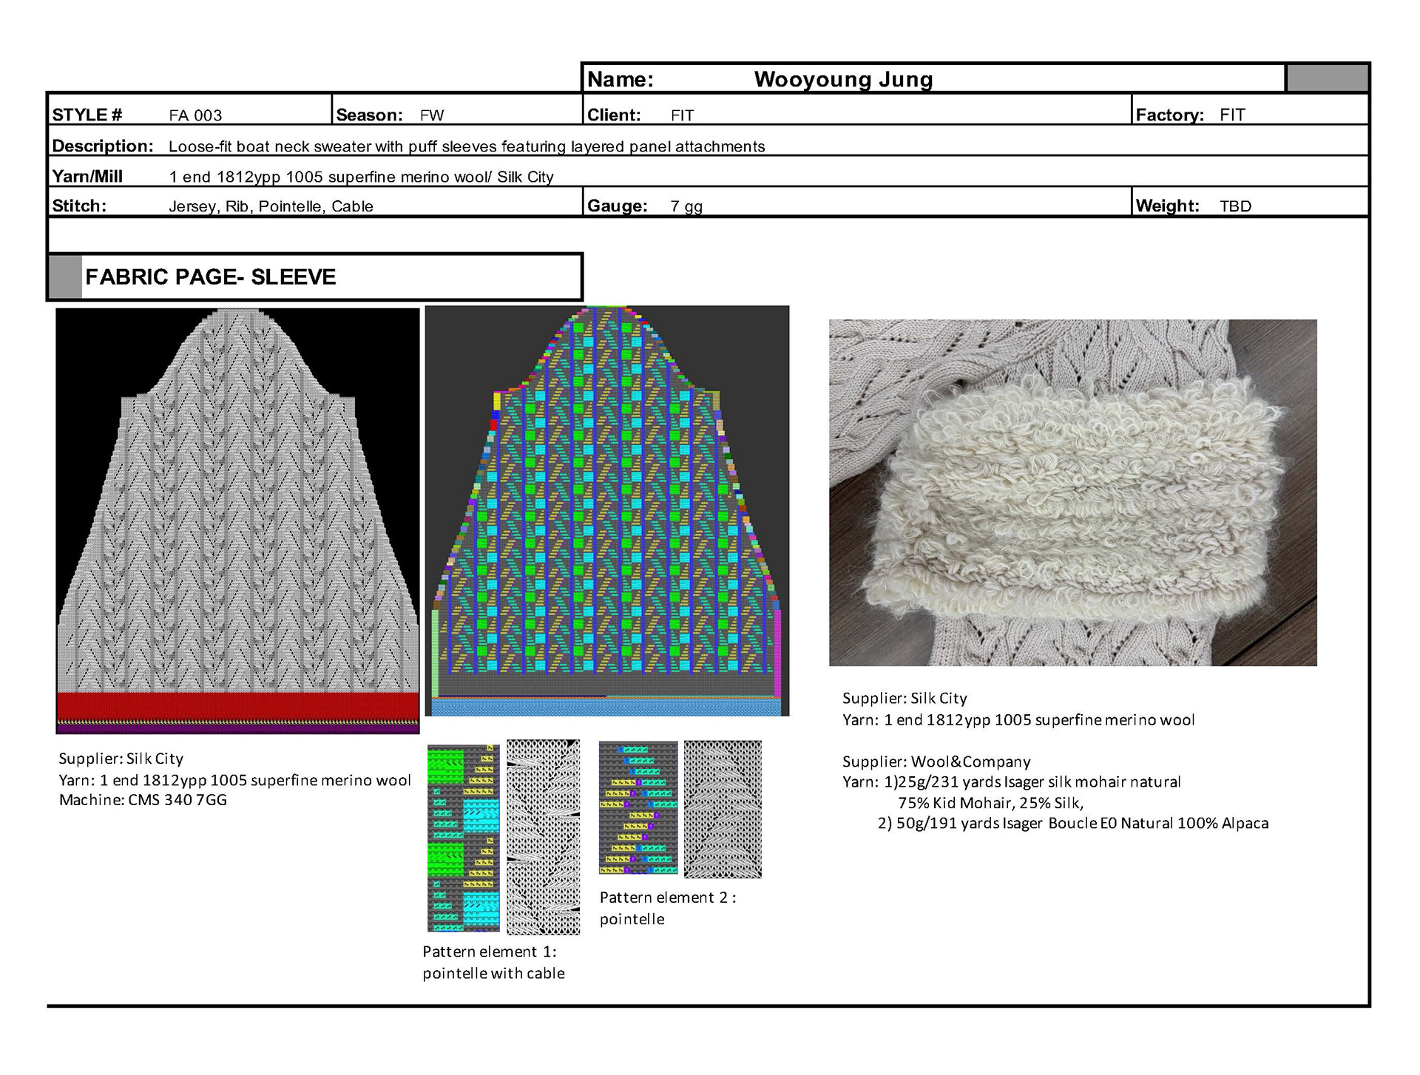Click the Weight TBD field
Screen dimensions: 1420x1075
pyautogui.click(x=1235, y=206)
